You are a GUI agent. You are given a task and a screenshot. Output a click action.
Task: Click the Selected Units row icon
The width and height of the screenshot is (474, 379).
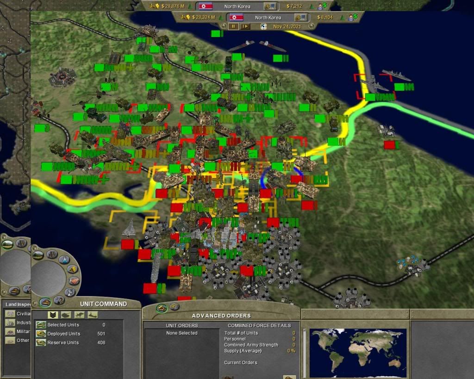tap(41, 325)
